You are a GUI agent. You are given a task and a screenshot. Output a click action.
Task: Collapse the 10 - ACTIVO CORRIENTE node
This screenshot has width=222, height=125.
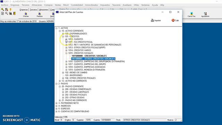[60, 31]
